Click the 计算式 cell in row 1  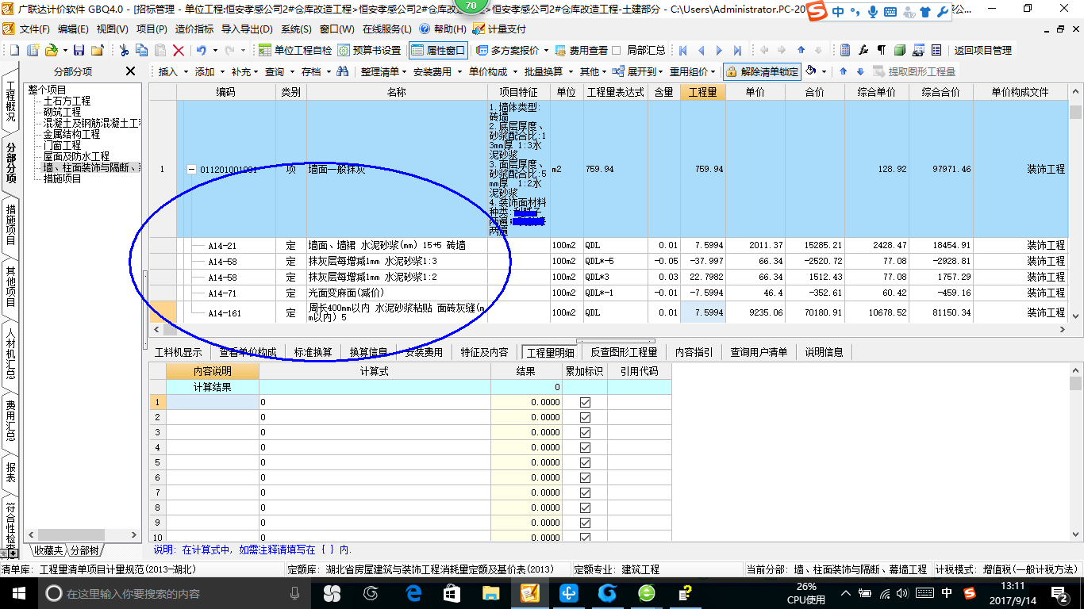pyautogui.click(x=375, y=402)
